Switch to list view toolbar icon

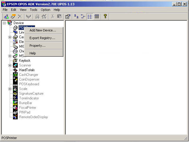[x=90, y=16]
